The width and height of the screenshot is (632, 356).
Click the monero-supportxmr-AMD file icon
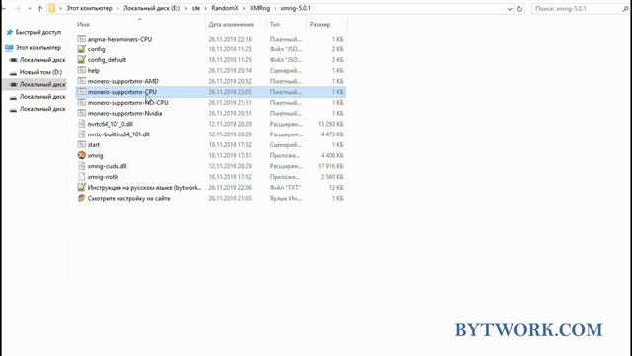[81, 81]
